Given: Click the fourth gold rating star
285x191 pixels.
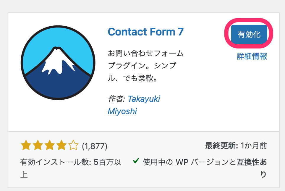Looking at the screenshot, I should 61,145.
